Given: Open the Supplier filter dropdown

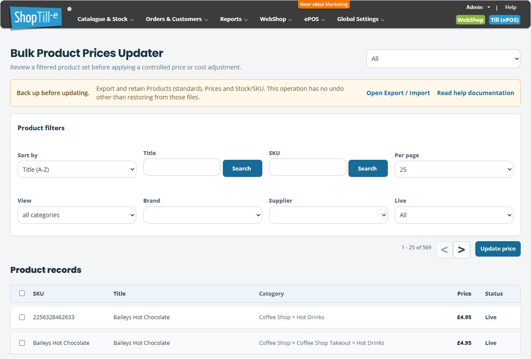Looking at the screenshot, I should (x=328, y=215).
